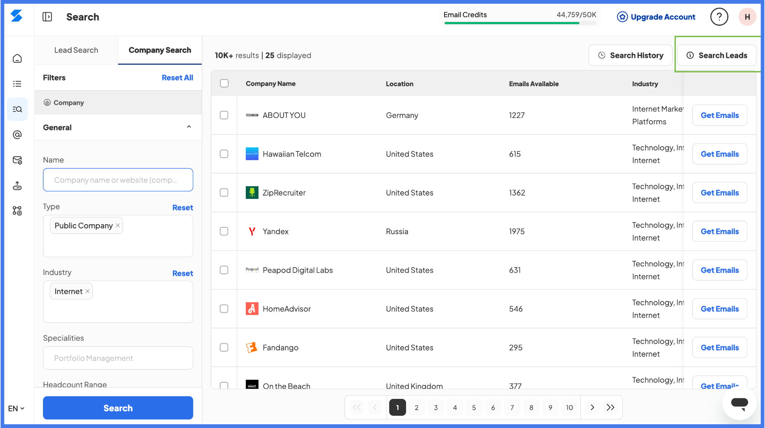The width and height of the screenshot is (765, 428).
Task: Get Emails for ZipRecruiter
Action: pyautogui.click(x=720, y=193)
